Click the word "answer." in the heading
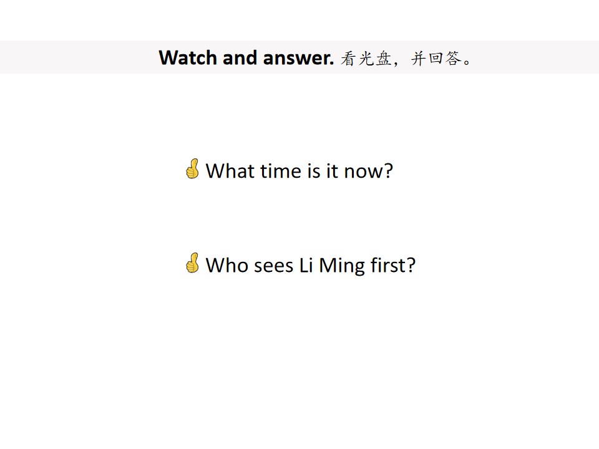This screenshot has width=599, height=449. coord(298,59)
